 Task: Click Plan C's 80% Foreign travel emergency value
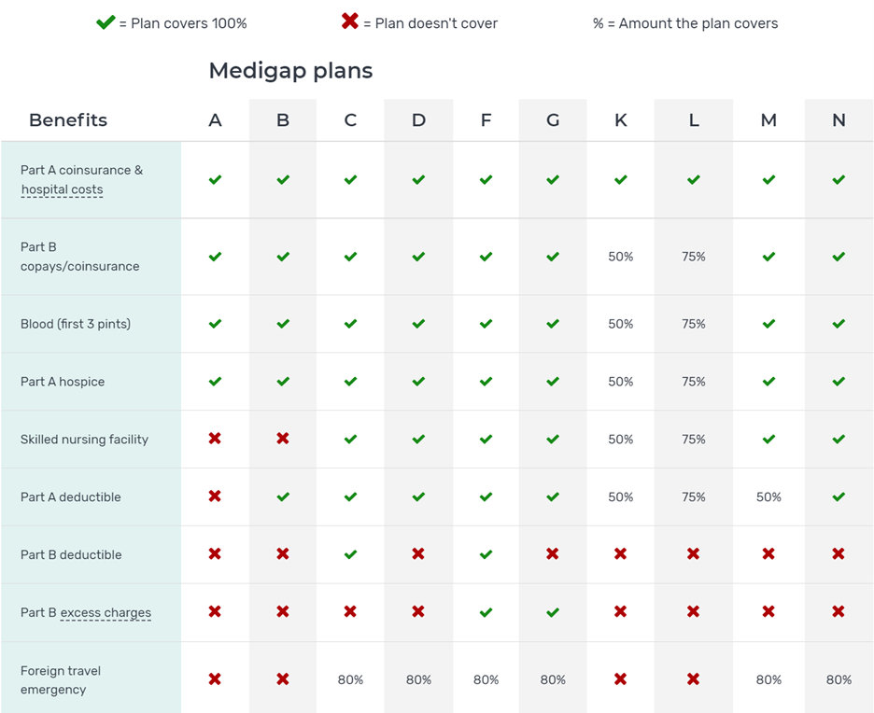[350, 680]
